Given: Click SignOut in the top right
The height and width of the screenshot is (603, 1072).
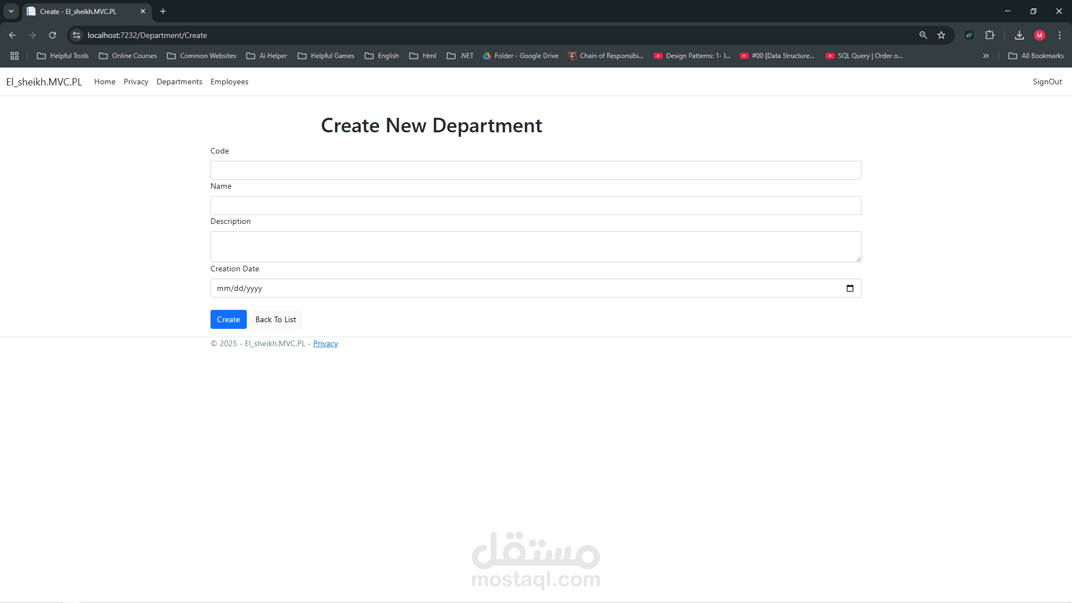Looking at the screenshot, I should pos(1047,82).
